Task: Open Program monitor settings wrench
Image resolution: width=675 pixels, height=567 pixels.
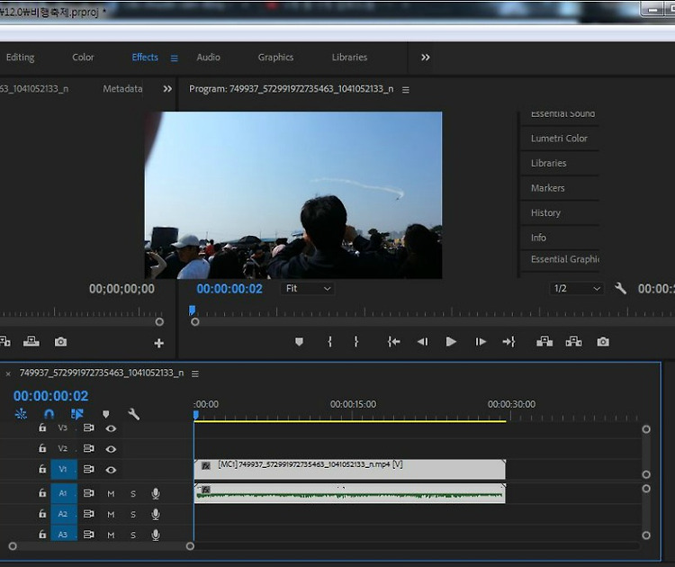Action: point(620,289)
